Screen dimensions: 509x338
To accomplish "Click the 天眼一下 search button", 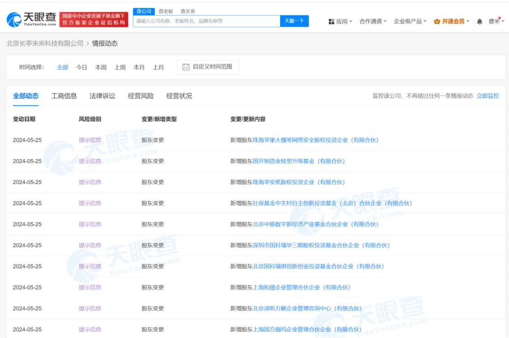I will pos(294,21).
